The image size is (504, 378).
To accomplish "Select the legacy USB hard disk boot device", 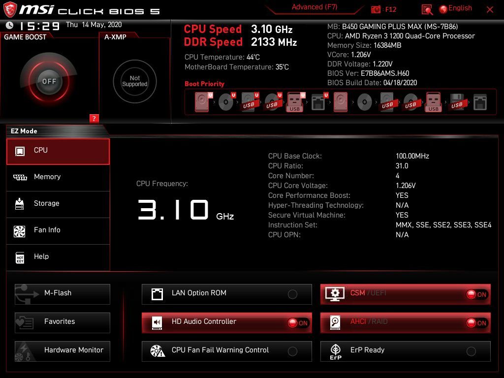I will (388, 102).
